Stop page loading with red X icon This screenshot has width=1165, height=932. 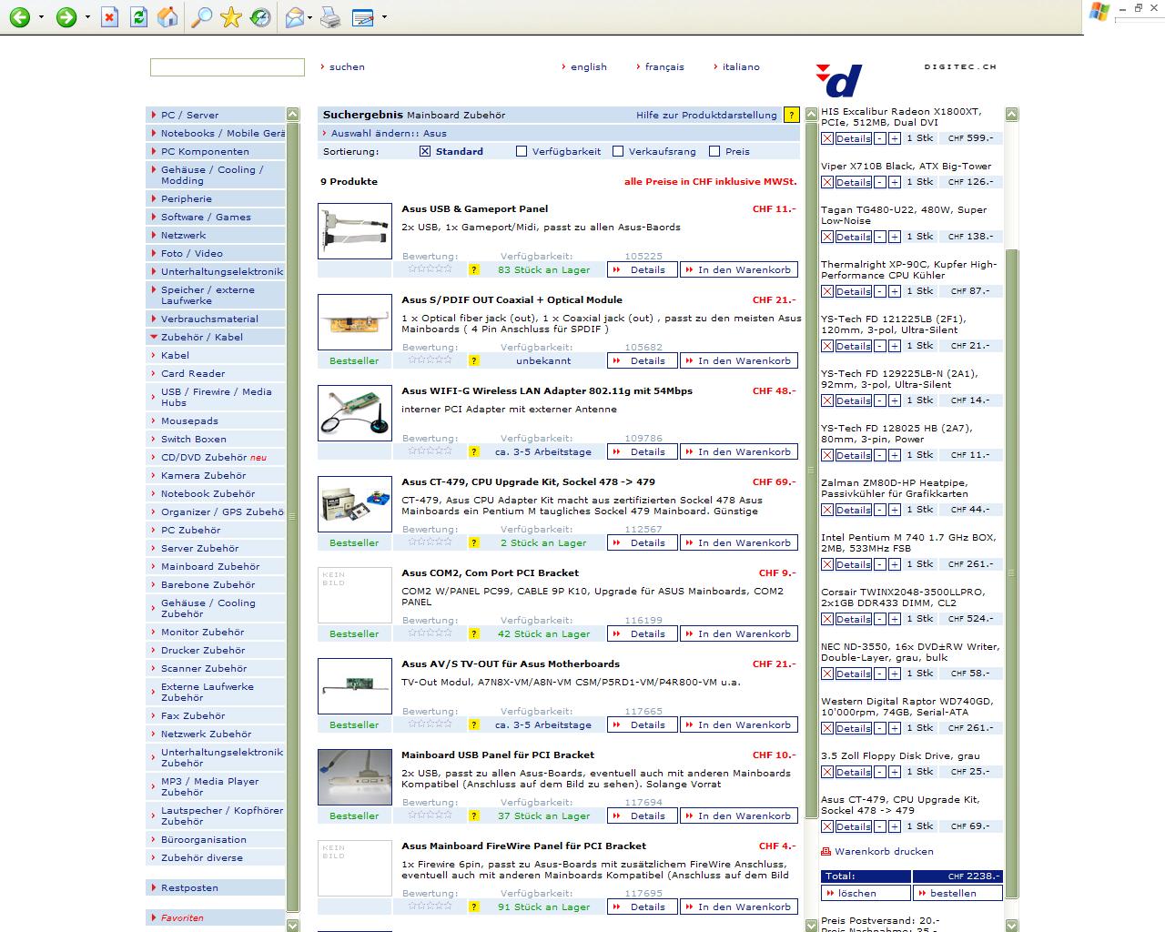pos(109,17)
